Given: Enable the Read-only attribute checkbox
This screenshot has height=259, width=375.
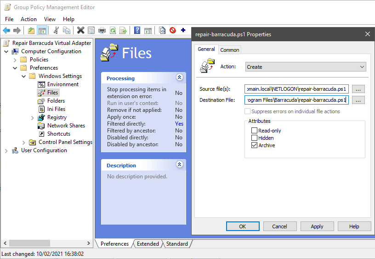Looking at the screenshot, I should [254, 131].
